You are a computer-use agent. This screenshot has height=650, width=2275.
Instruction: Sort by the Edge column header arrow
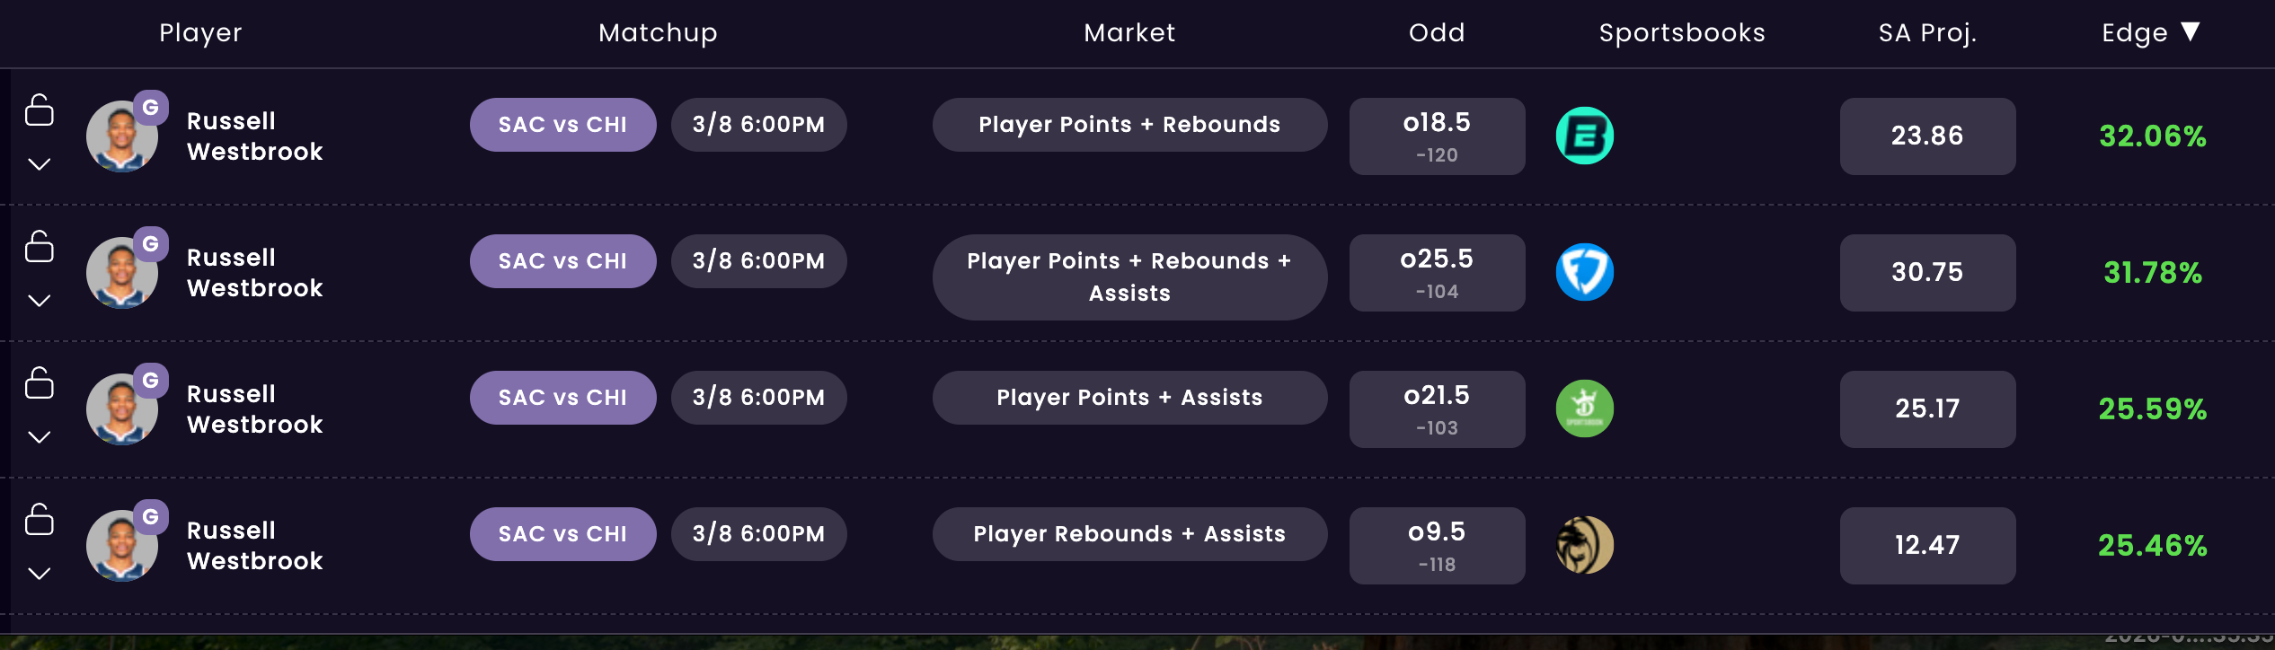click(x=2191, y=32)
